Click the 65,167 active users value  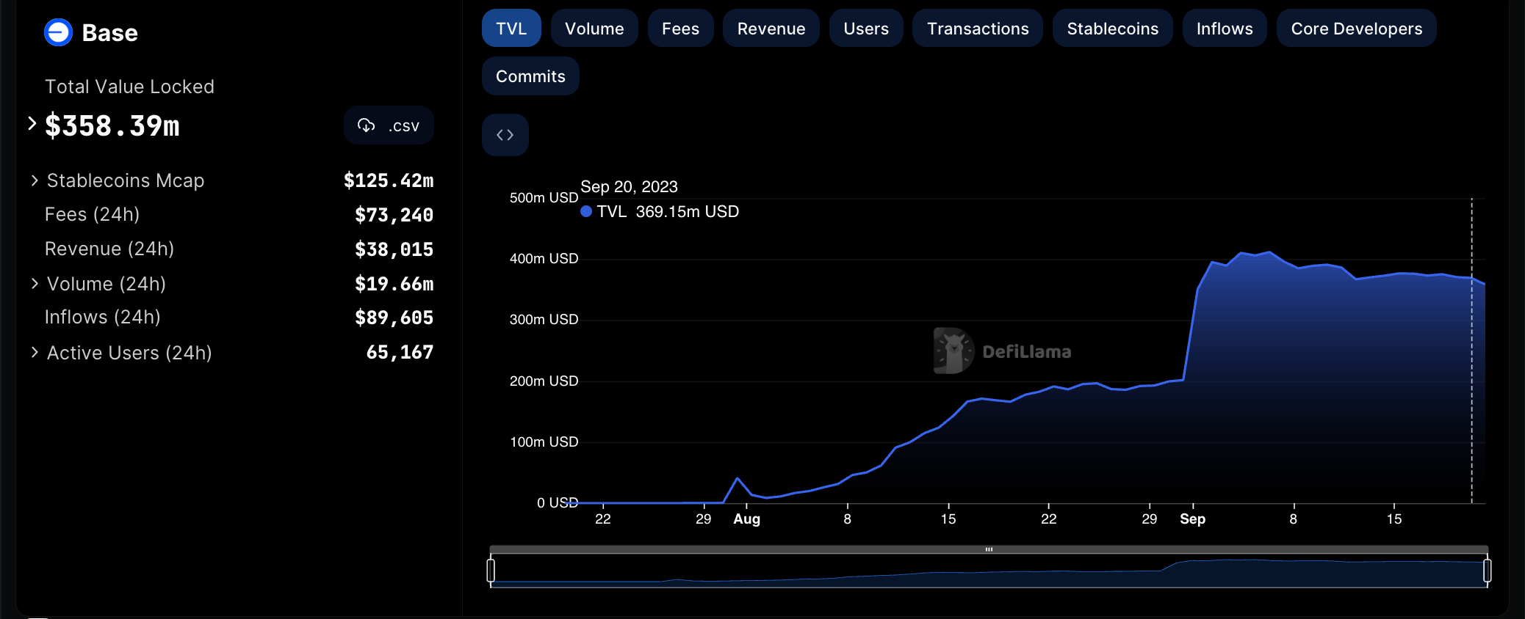click(x=400, y=352)
